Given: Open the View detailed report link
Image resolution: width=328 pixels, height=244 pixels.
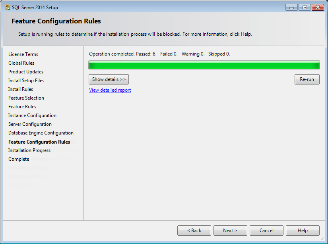Looking at the screenshot, I should coord(110,90).
